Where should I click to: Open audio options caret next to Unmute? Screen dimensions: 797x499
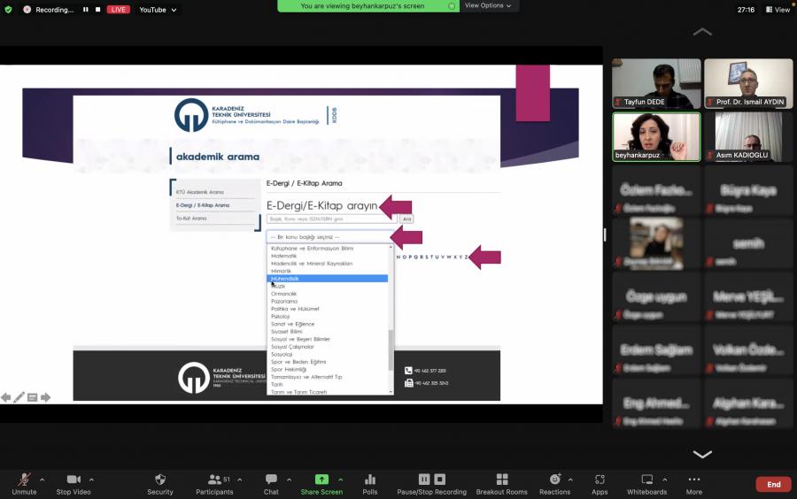point(43,480)
